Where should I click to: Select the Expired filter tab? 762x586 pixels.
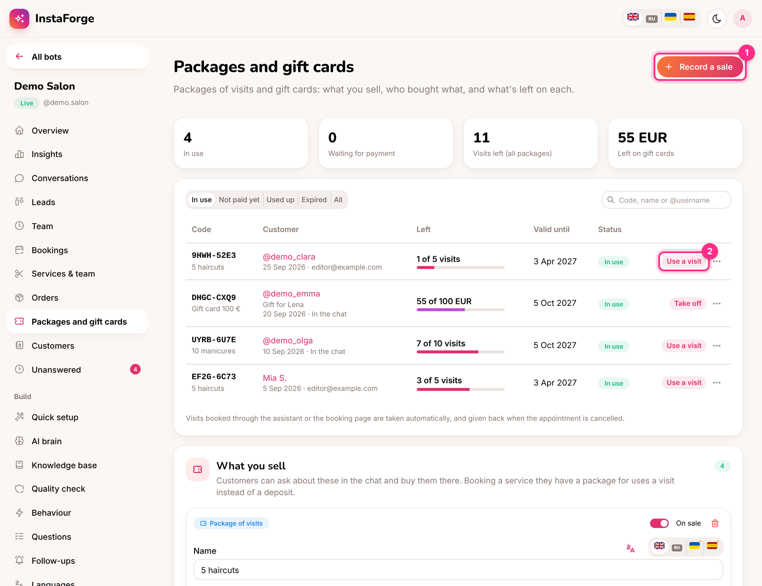coord(314,200)
